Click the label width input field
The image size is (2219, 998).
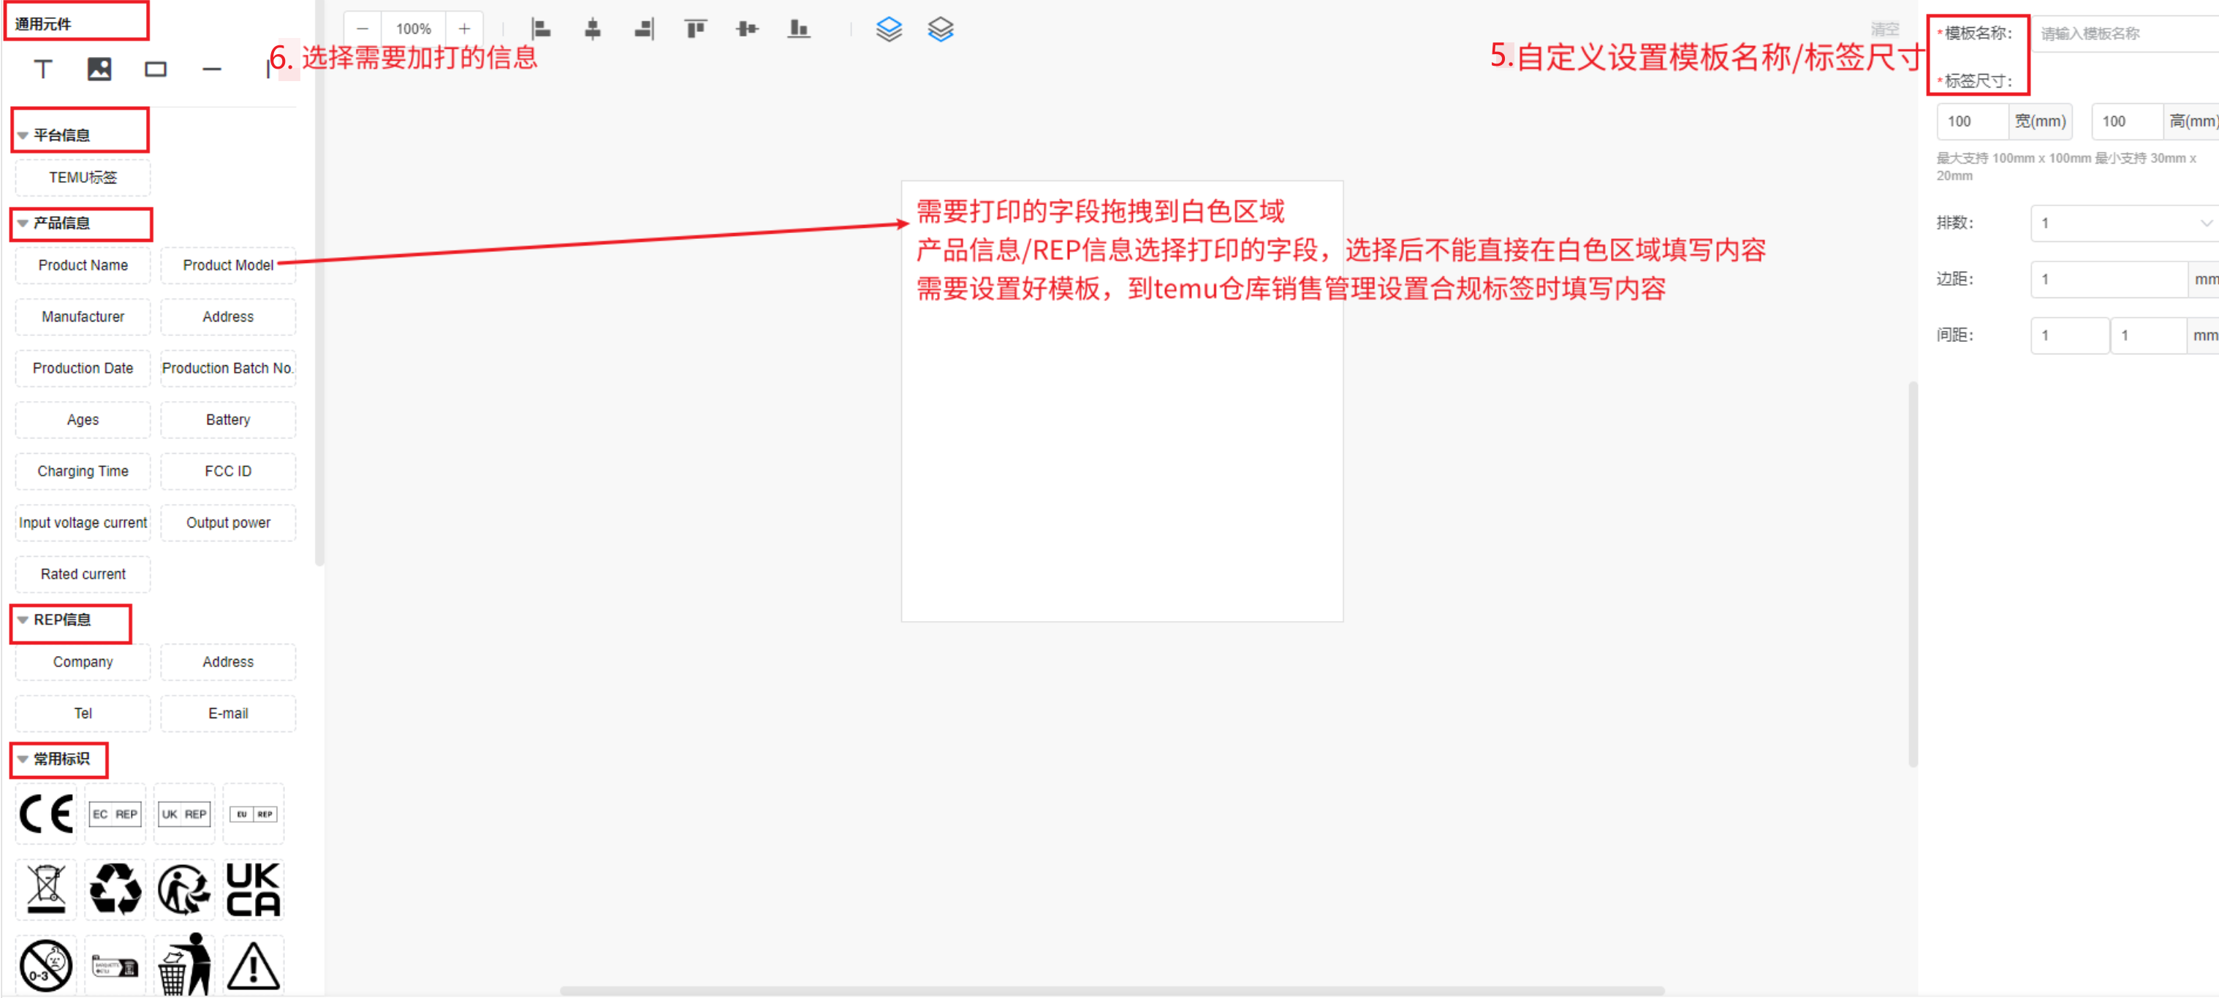(x=1972, y=121)
